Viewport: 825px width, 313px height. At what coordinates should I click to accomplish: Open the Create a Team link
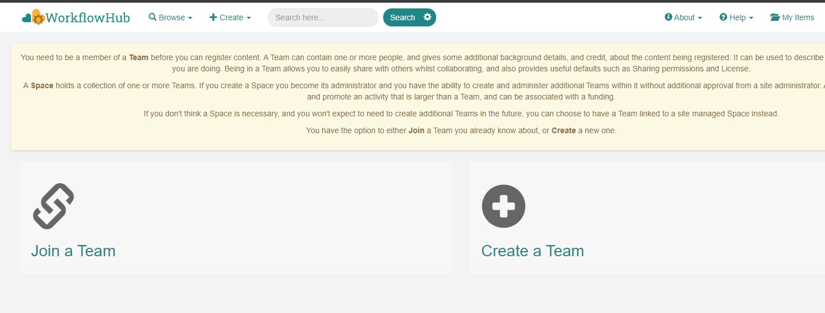[x=532, y=251]
